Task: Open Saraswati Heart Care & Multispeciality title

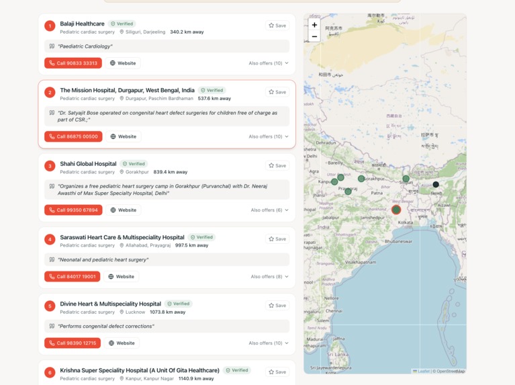Action: [122, 237]
